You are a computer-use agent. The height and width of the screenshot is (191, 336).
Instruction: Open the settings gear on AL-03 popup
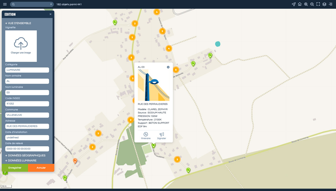[x=168, y=67]
